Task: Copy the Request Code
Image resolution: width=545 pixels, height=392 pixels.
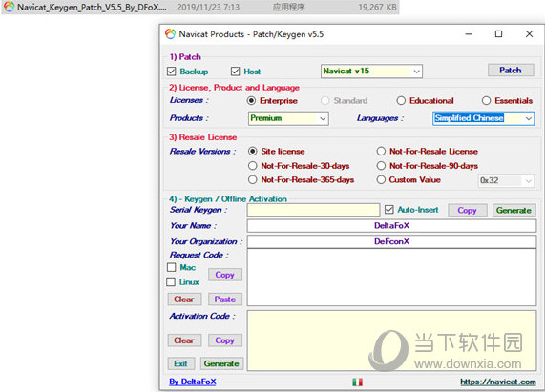Action: [x=225, y=275]
